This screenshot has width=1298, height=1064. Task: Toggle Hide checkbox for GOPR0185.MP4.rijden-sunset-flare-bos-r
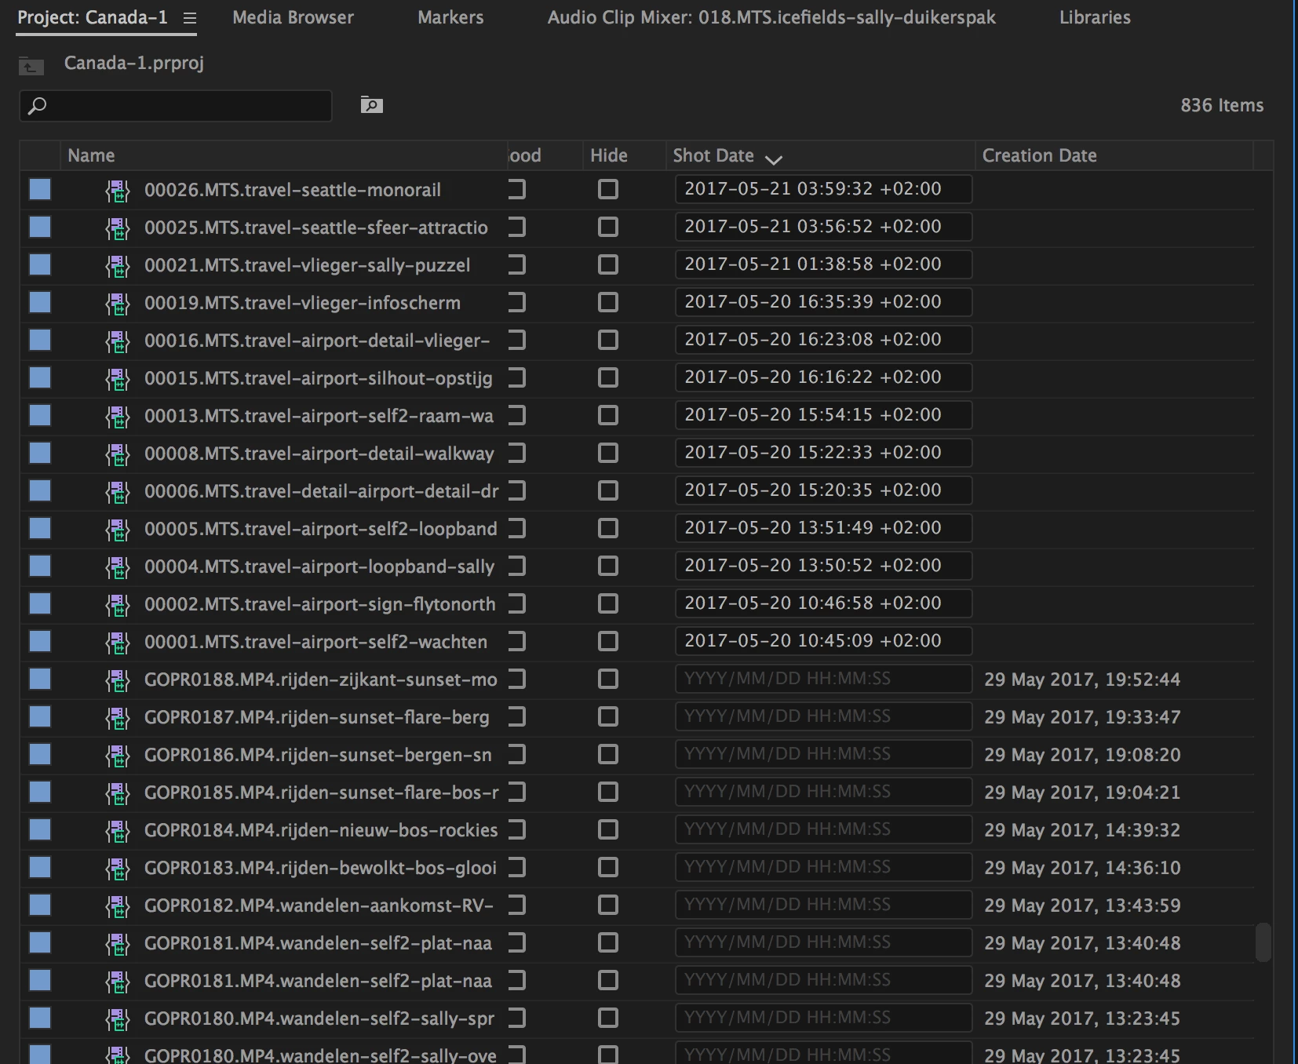click(x=608, y=792)
